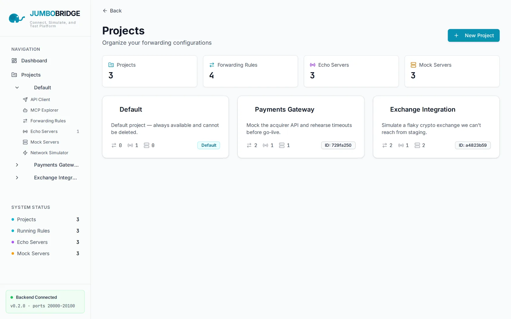511x319 pixels.
Task: Go Back using the Back link
Action: coord(112,11)
